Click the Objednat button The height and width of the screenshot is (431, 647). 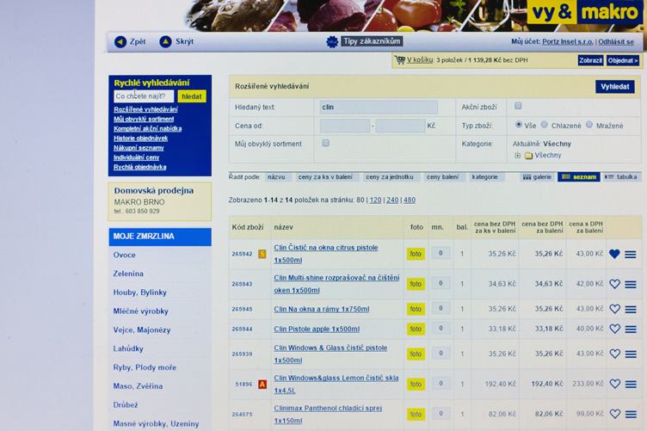pos(623,60)
